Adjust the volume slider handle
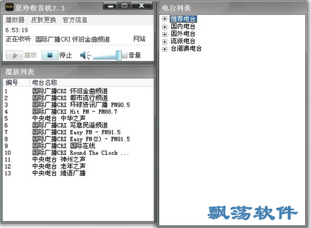 click(119, 55)
